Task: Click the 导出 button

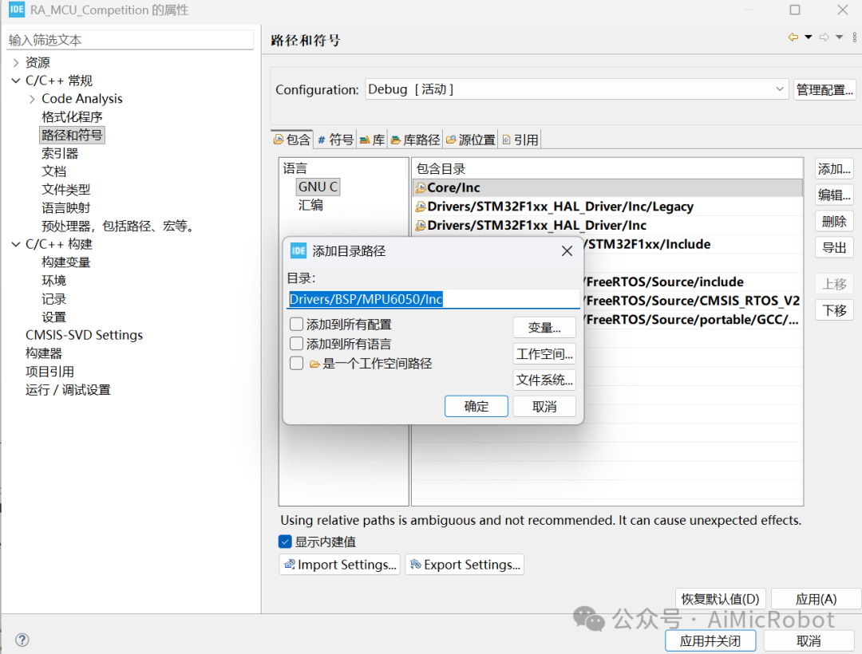Action: point(834,248)
